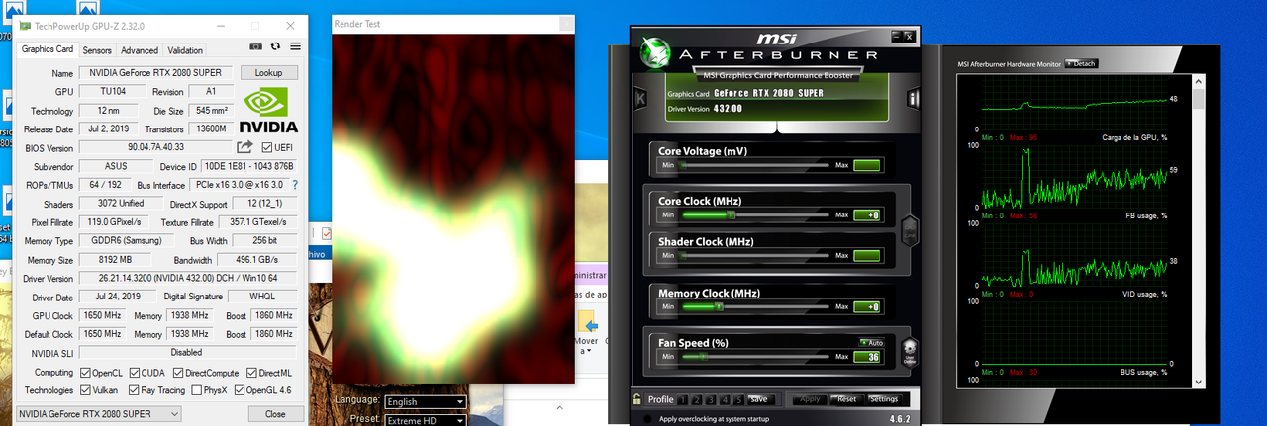Click the Render Test window title bar

click(x=452, y=23)
